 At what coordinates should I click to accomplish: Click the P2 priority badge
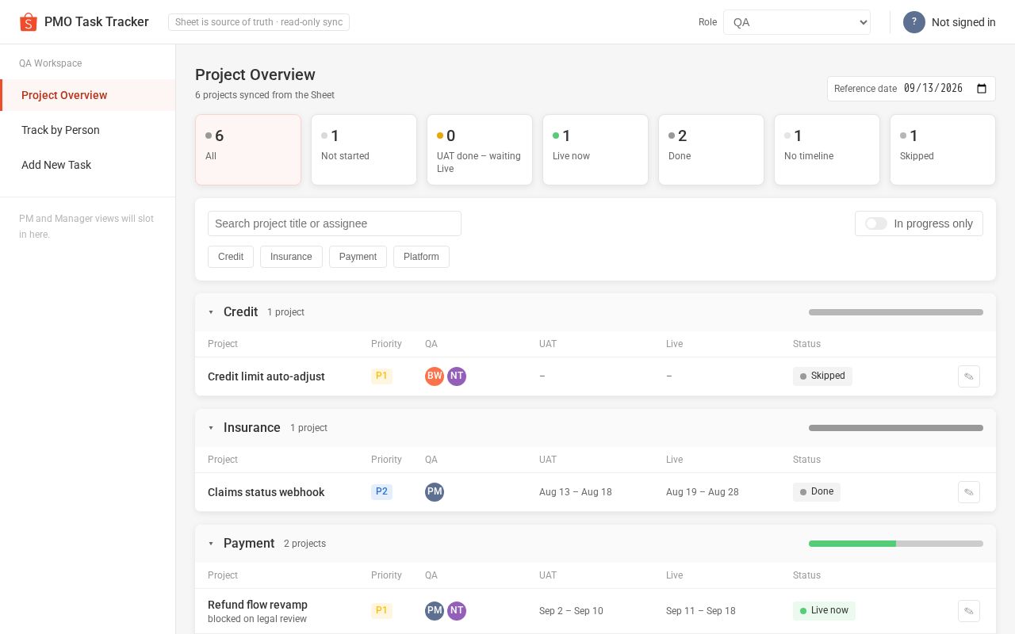[381, 491]
